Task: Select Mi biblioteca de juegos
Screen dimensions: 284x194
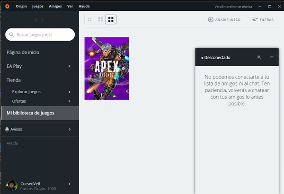Action: click(40, 113)
